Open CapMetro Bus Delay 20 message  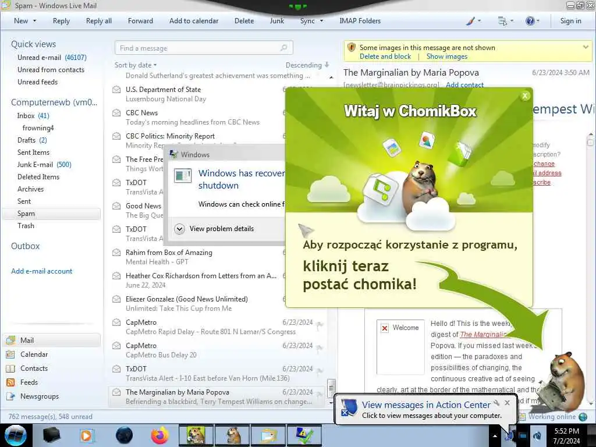point(217,350)
